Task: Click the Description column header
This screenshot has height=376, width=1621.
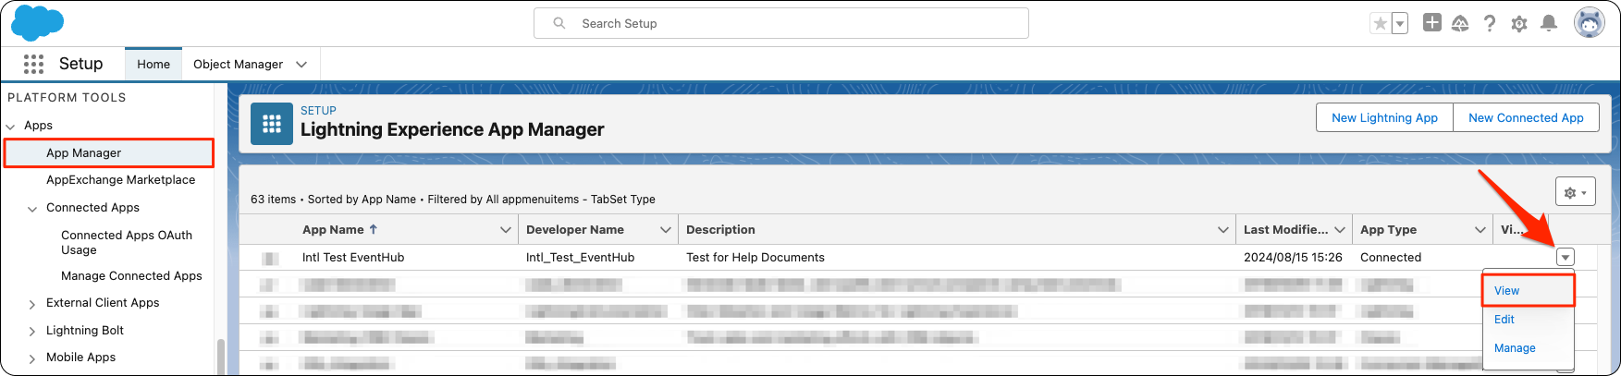Action: tap(720, 229)
